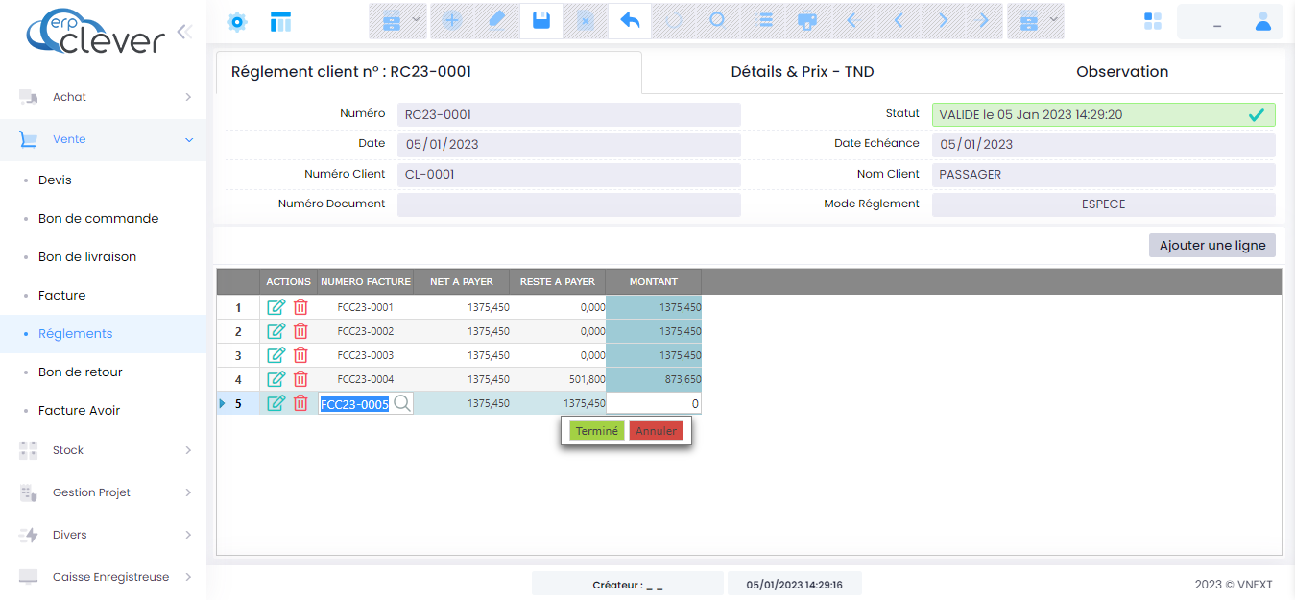Undo changes with the back arrow icon
This screenshot has width=1295, height=600.
[630, 20]
